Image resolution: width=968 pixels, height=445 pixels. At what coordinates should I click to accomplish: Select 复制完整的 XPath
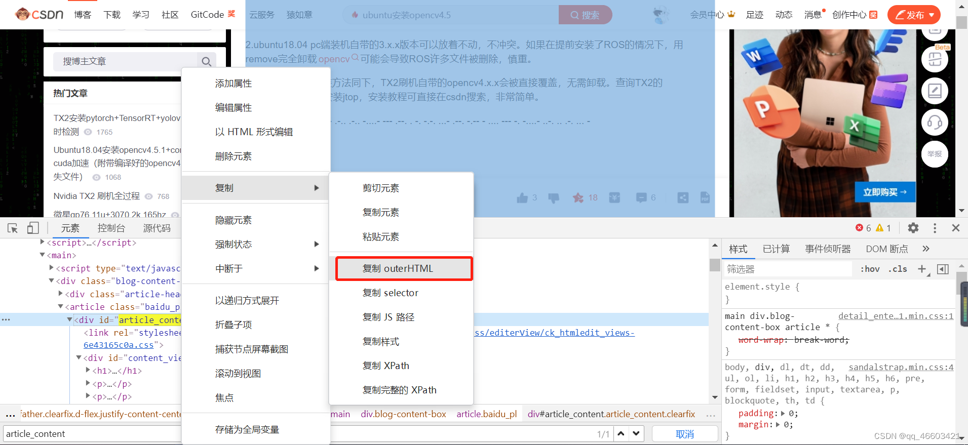coord(401,390)
